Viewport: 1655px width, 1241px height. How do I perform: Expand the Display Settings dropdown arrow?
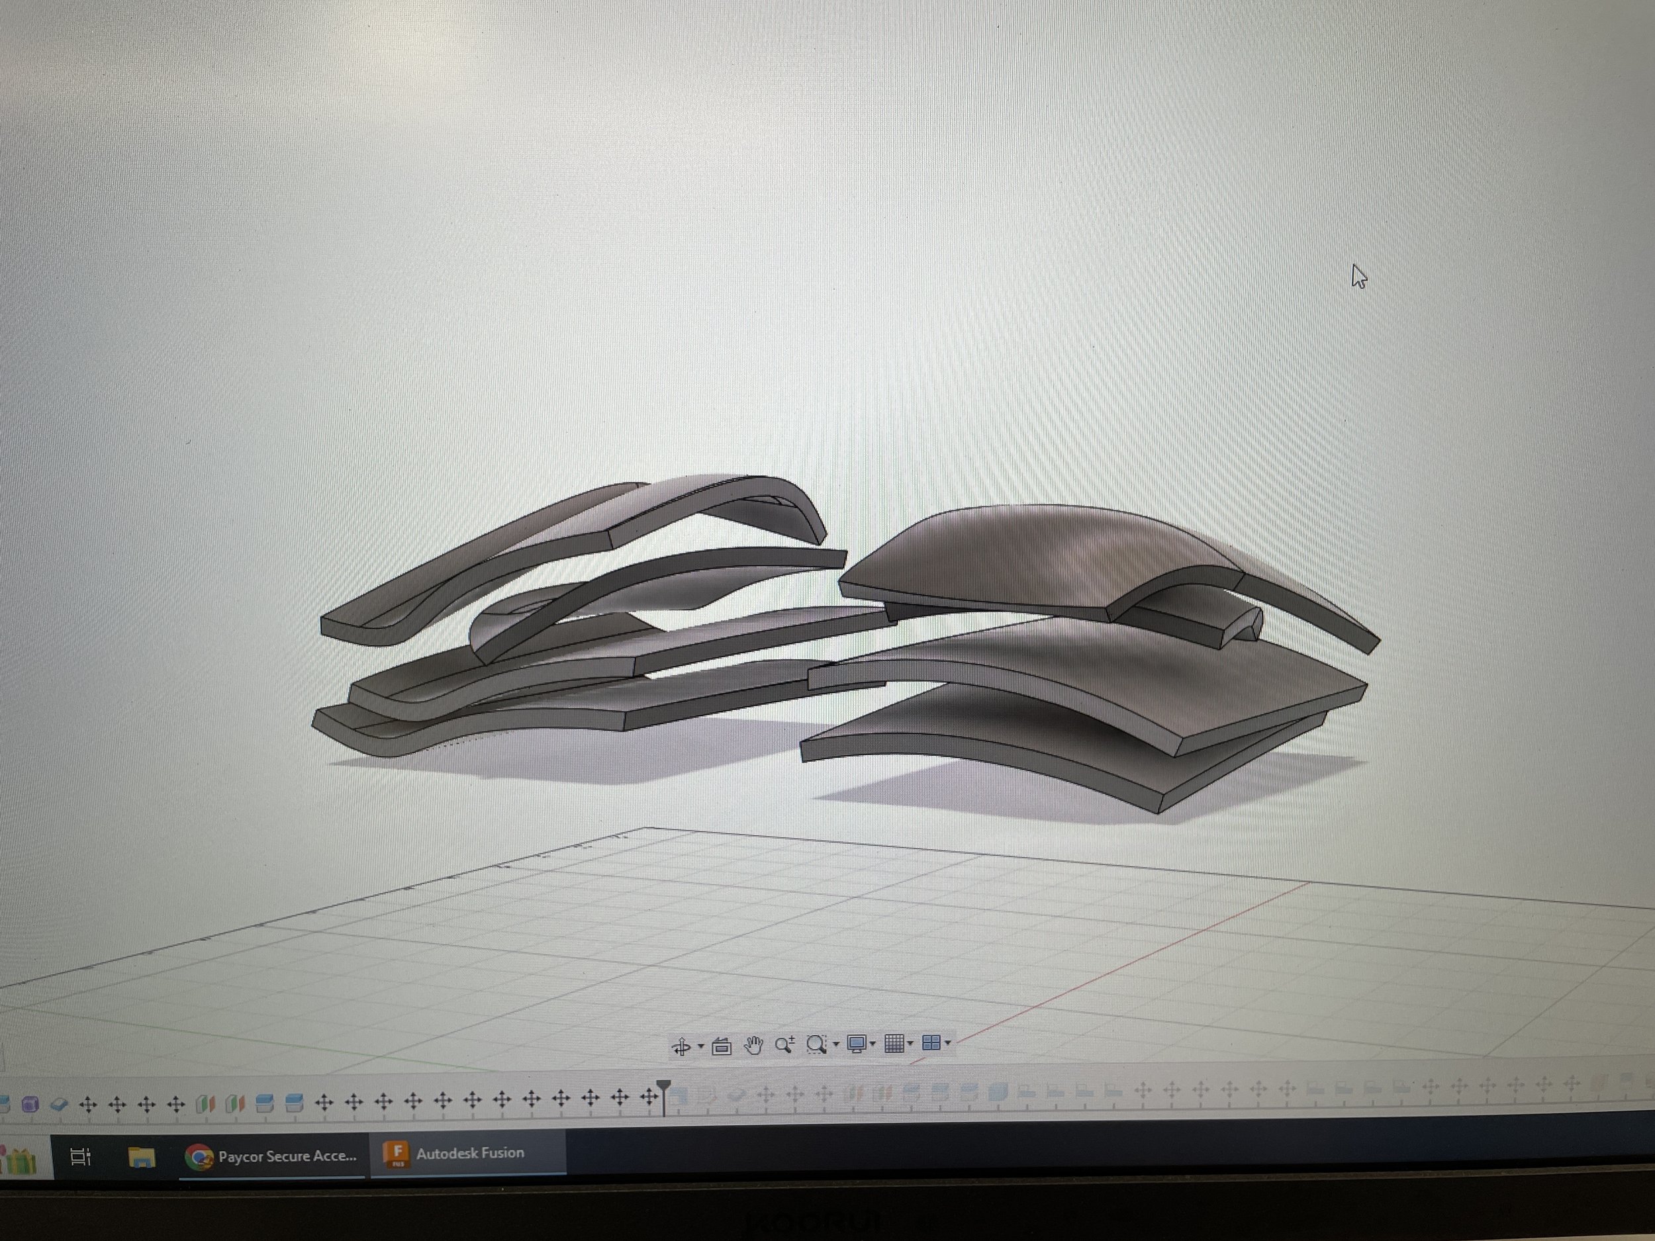point(873,1044)
